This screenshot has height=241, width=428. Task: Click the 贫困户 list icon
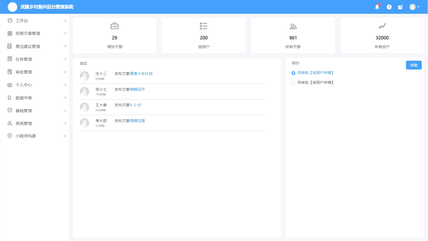point(203,26)
